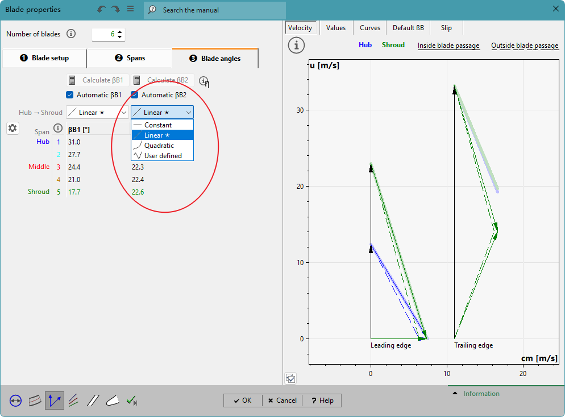
Task: Select User defined in the dropdown list
Action: [x=162, y=156]
